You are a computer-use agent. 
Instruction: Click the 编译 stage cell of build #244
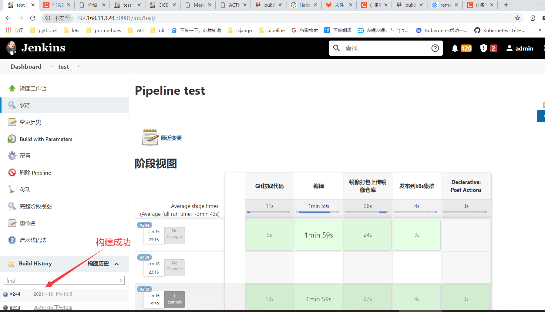[318, 235]
